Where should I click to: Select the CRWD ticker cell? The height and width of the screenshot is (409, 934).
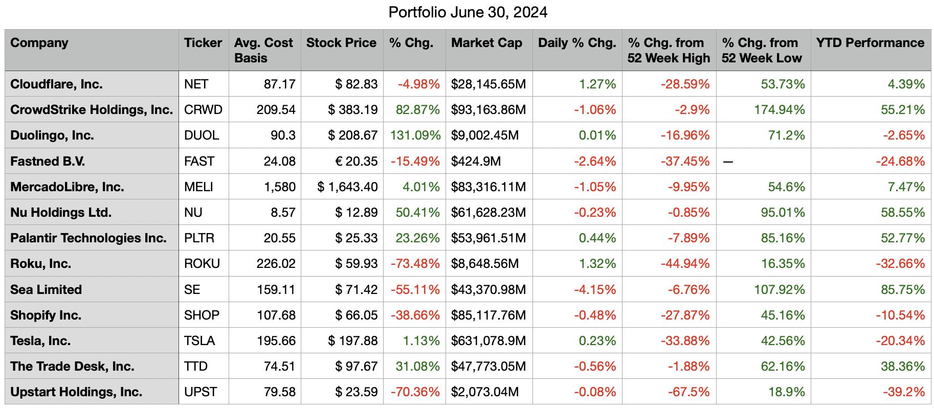pos(203,110)
